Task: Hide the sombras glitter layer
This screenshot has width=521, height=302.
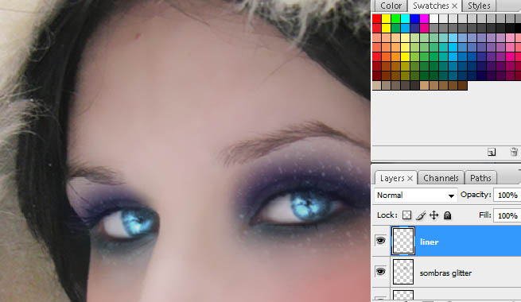Action: (x=380, y=272)
